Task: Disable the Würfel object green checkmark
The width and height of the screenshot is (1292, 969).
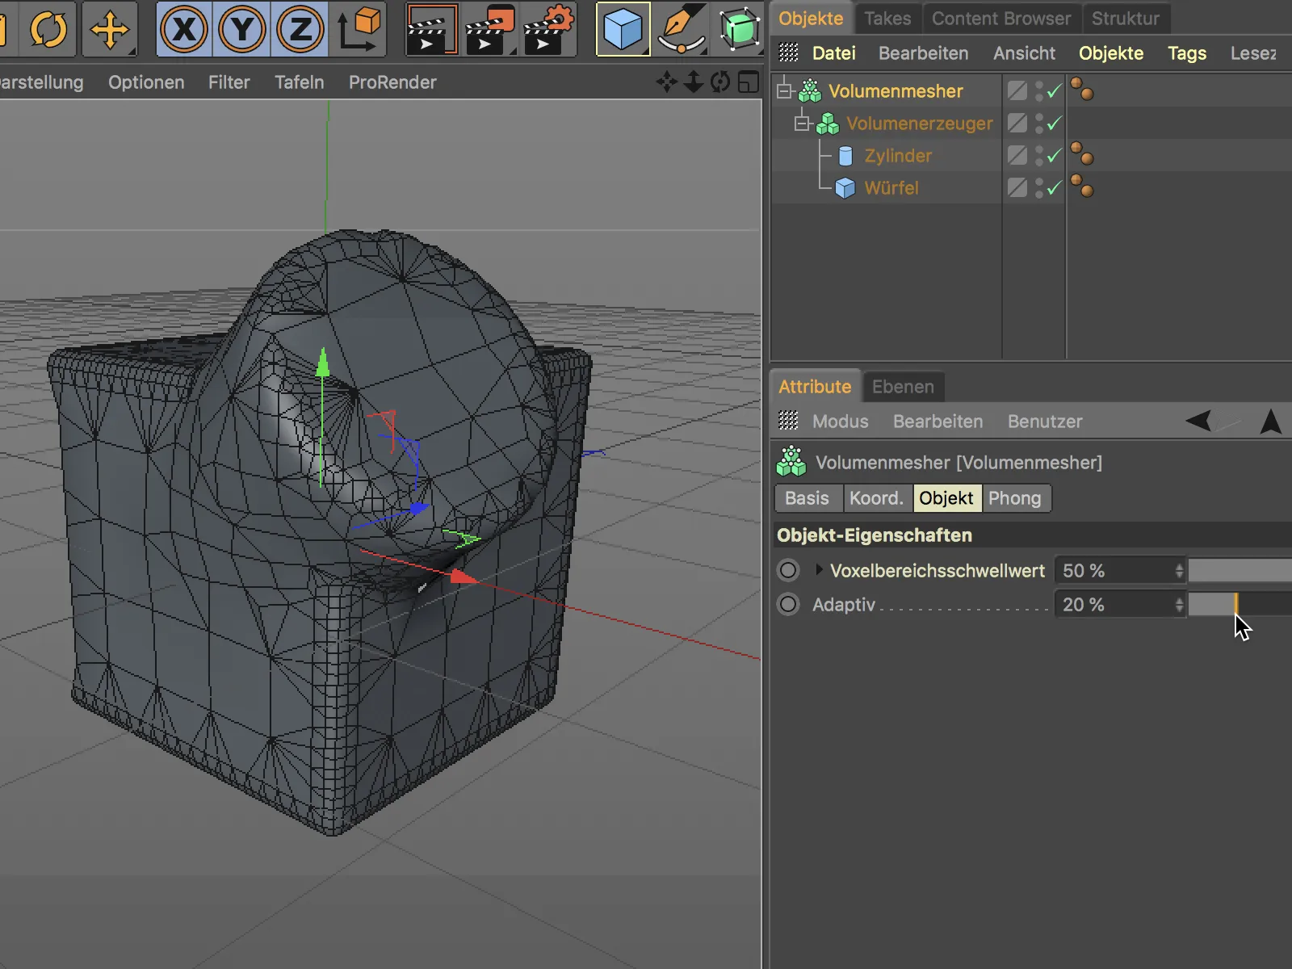Action: pos(1054,188)
